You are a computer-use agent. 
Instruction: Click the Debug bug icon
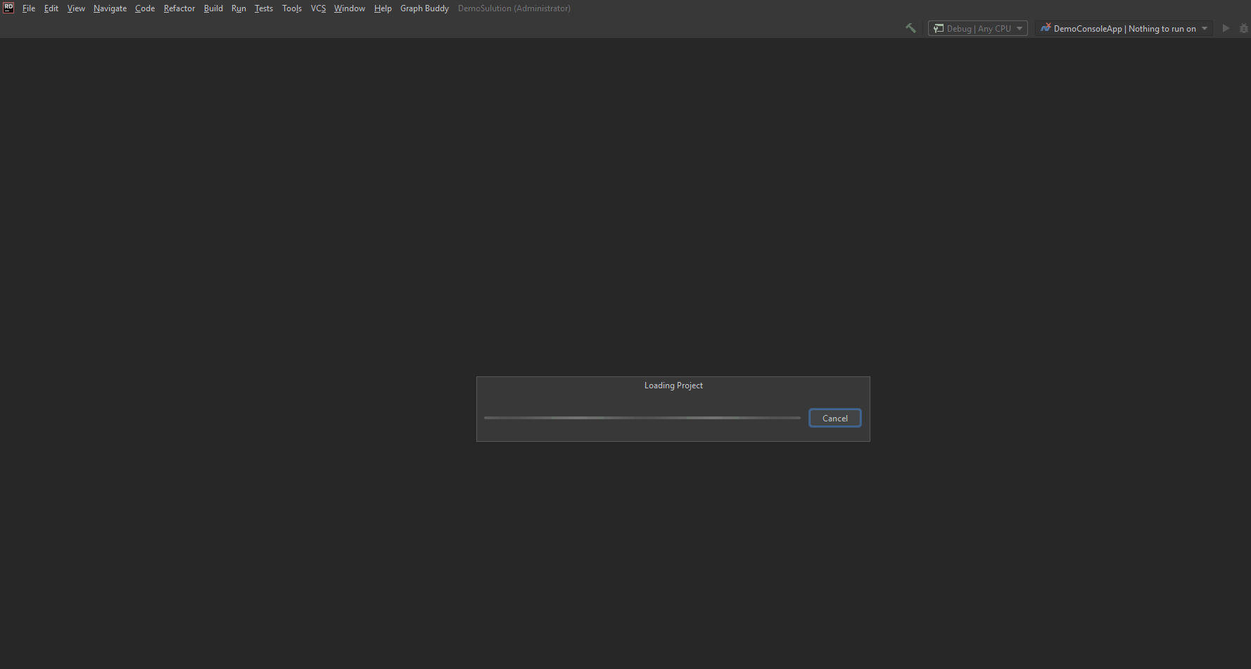(1243, 28)
